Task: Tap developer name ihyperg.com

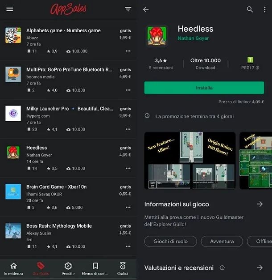Action: pos(38,116)
